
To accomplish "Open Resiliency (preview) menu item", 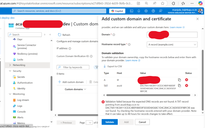I will tap(27, 54).
